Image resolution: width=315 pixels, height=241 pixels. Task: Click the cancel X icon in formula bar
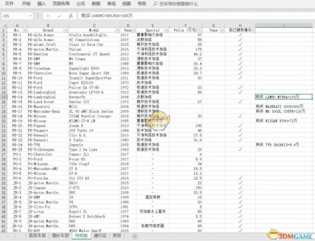tap(48, 16)
